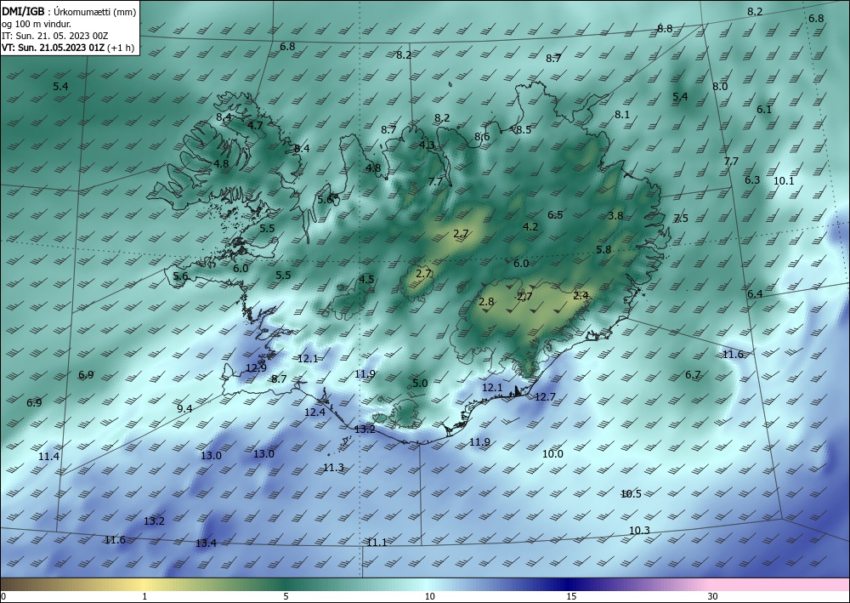Click the map value 8.6
This screenshot has width=850, height=603.
[x=482, y=137]
